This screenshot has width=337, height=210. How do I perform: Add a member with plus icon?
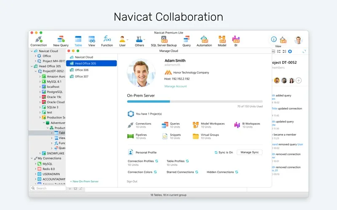pos(299,81)
